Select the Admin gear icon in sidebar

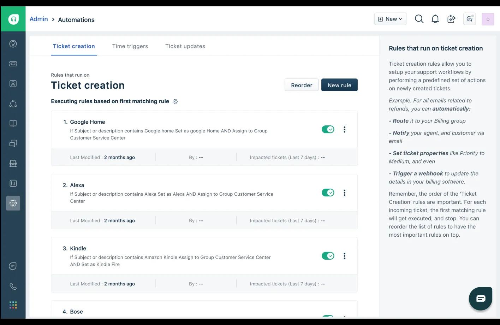[13, 203]
